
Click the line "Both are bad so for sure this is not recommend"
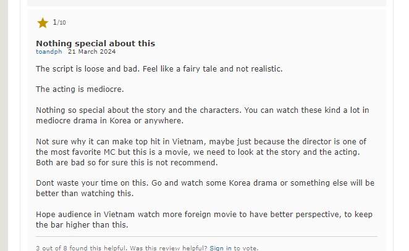pos(127,163)
